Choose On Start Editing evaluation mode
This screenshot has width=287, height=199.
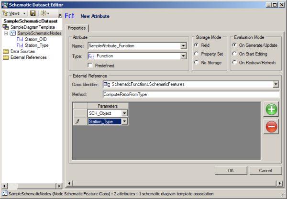click(x=235, y=54)
